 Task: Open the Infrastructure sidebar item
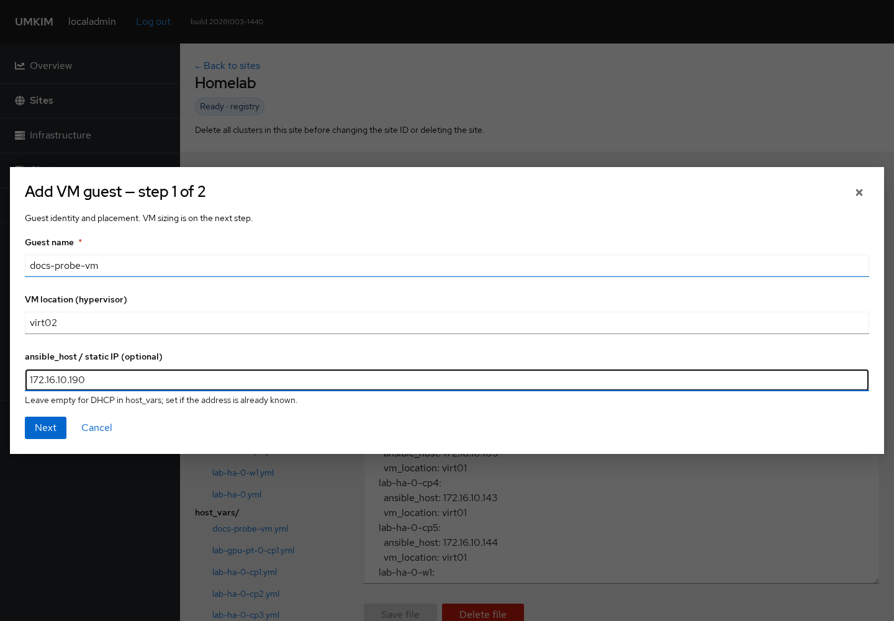90,135
